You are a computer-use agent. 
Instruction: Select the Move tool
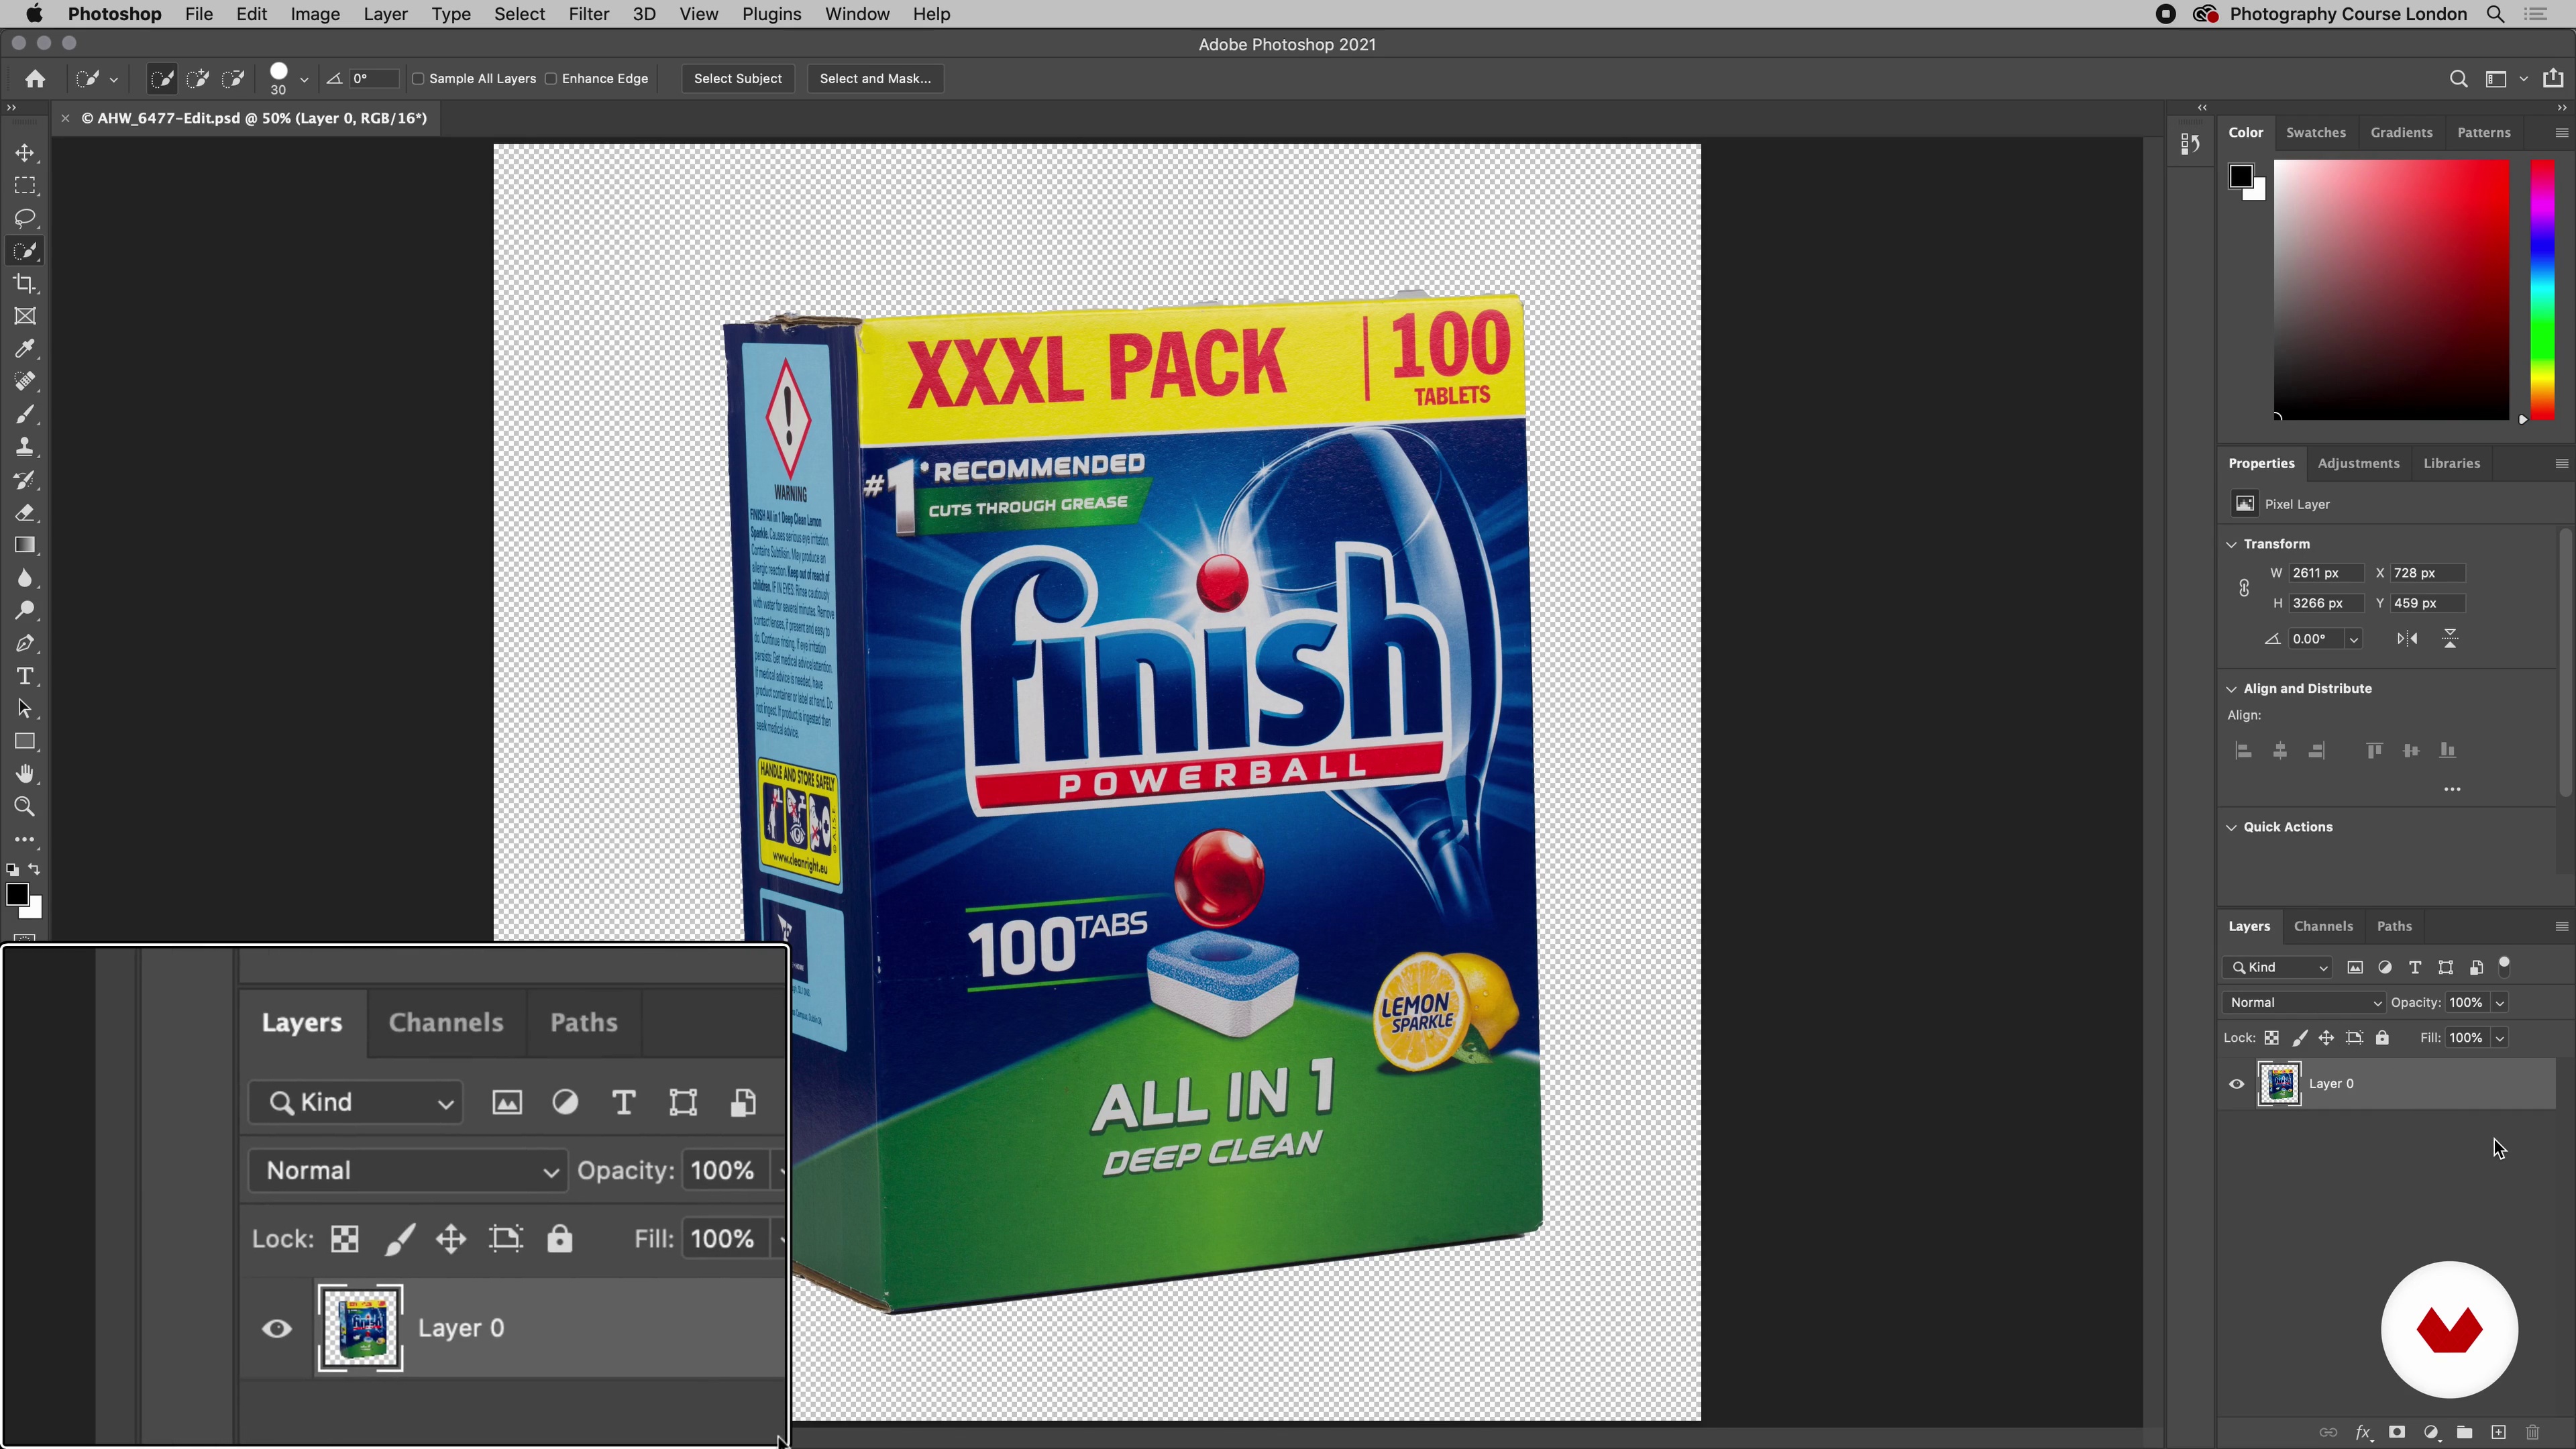pos(25,153)
